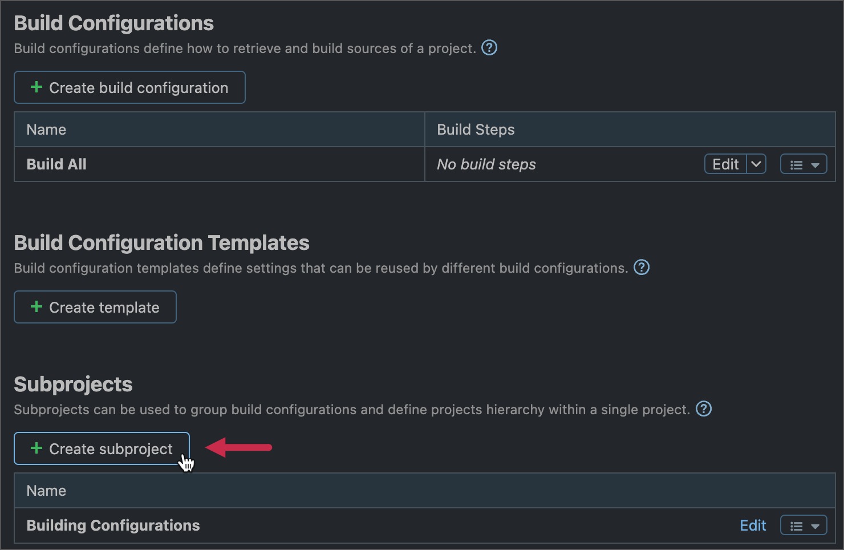Image resolution: width=844 pixels, height=550 pixels.
Task: Click the green plus on Create template
Action: pyautogui.click(x=36, y=307)
